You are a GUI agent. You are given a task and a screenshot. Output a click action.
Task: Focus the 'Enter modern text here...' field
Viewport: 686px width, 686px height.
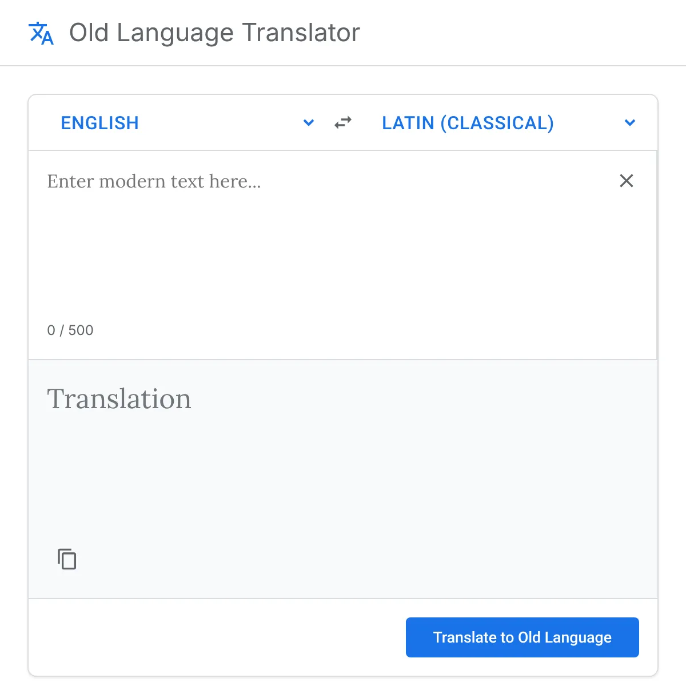(x=154, y=181)
